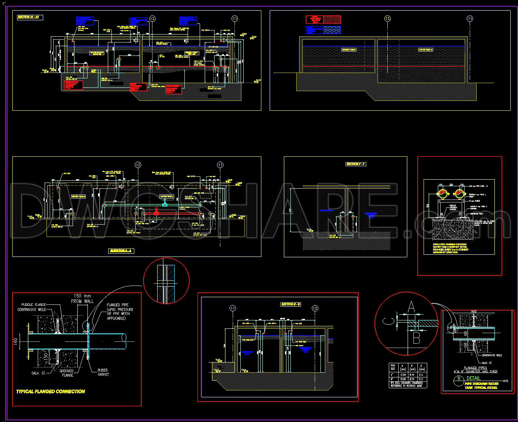Select the green valve symbol in Elevation A-A
The width and height of the screenshot is (518, 422).
165,204
